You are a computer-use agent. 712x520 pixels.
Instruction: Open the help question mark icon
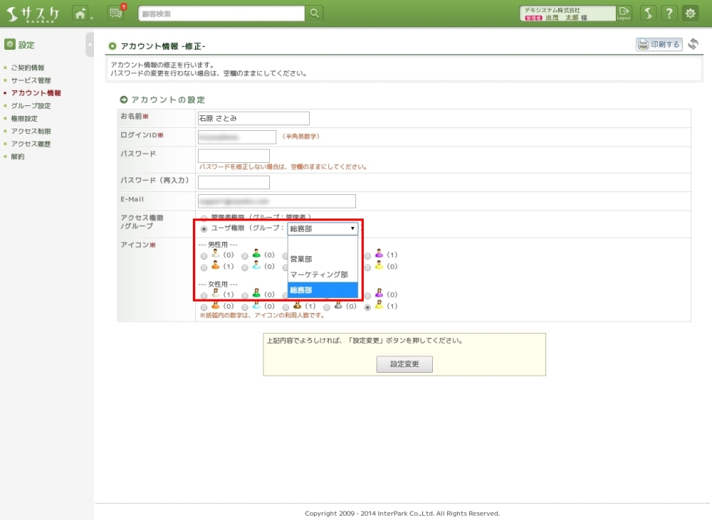(669, 14)
